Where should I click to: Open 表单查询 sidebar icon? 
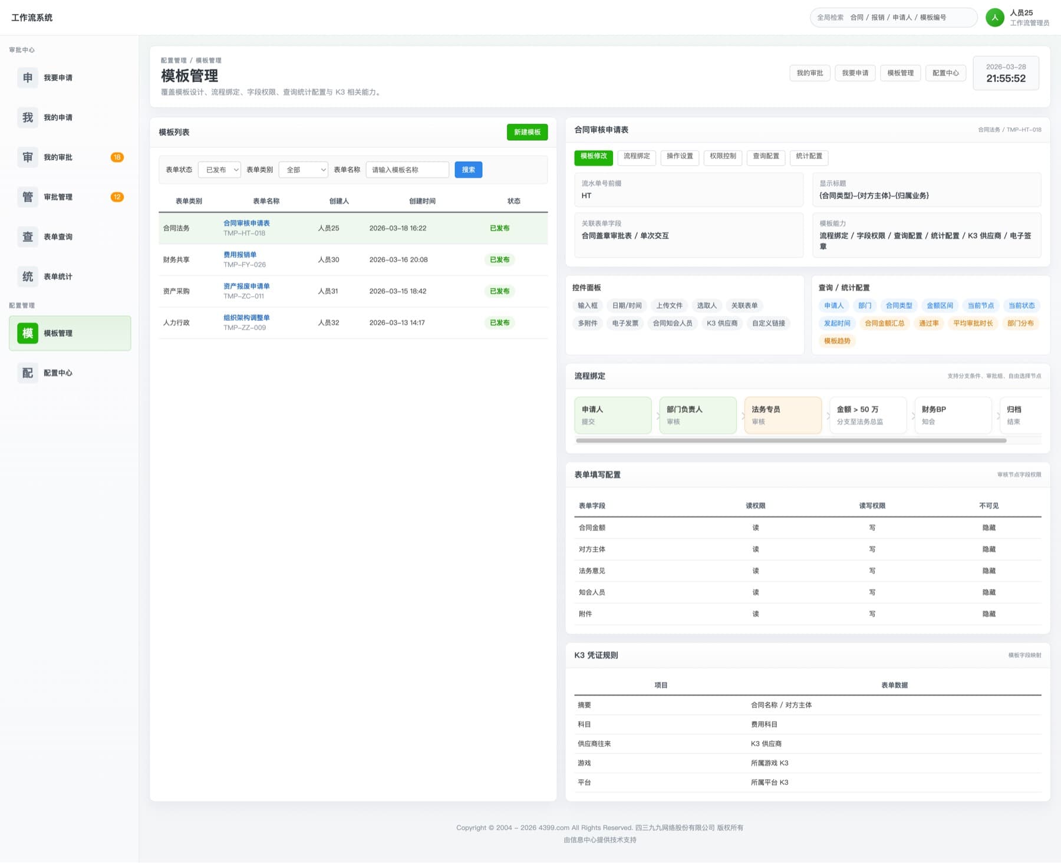pyautogui.click(x=28, y=236)
